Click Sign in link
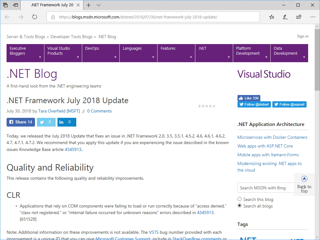320x240 pixels. (302, 36)
